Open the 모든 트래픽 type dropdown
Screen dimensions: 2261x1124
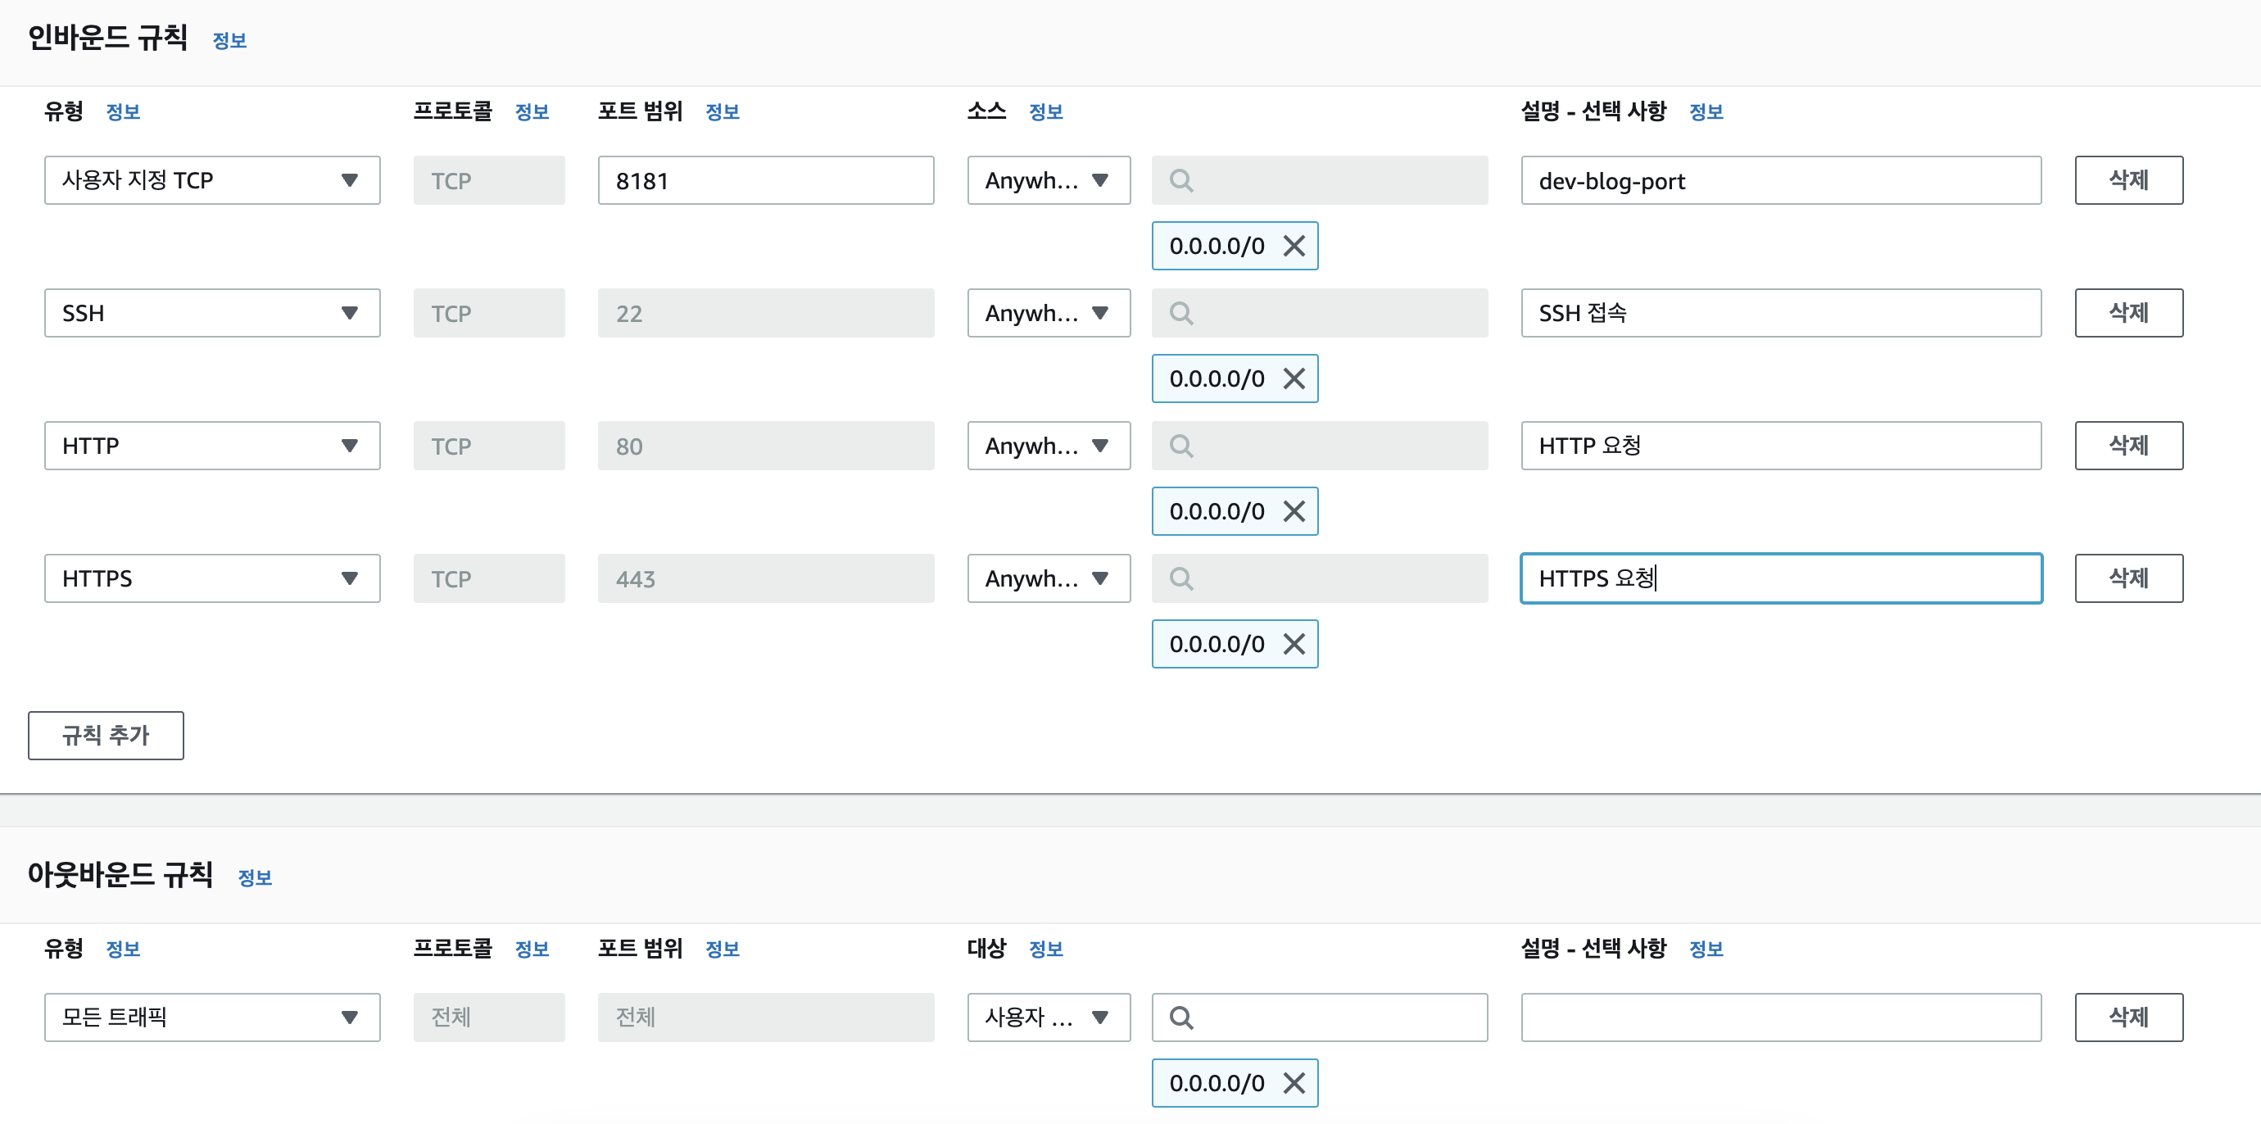click(x=211, y=1017)
